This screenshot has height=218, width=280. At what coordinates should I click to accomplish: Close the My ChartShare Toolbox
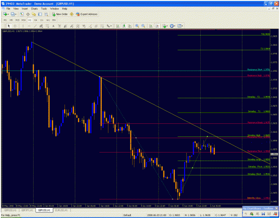(276, 208)
